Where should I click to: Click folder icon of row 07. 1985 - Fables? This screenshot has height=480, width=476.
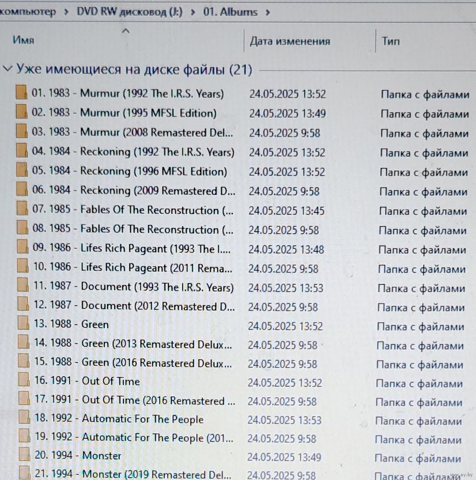[22, 208]
